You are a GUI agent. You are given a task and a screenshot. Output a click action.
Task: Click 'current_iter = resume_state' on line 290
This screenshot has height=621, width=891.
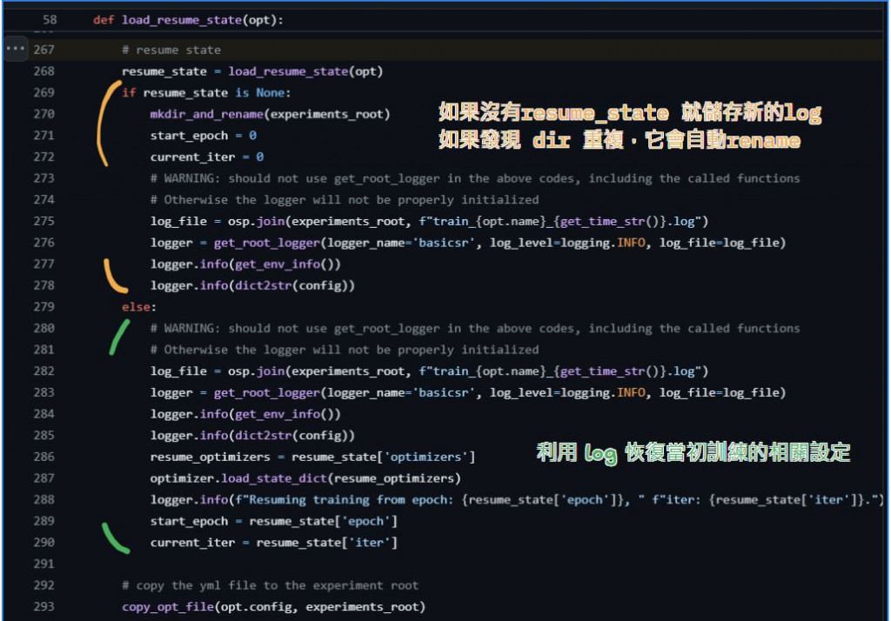274,543
